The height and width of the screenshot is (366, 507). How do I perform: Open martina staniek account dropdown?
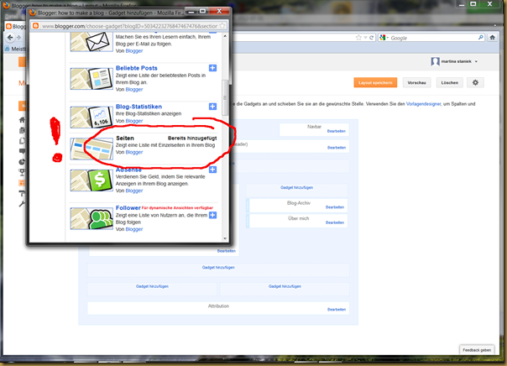[454, 61]
